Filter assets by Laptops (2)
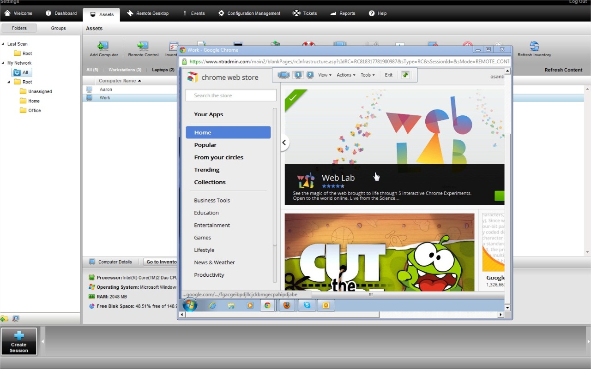 coord(163,70)
